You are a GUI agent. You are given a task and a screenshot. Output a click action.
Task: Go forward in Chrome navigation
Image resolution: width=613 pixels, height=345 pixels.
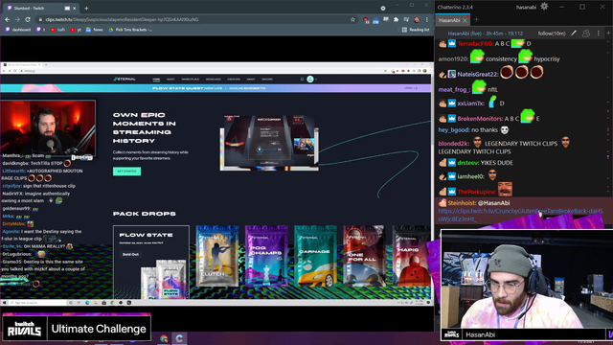coord(17,19)
